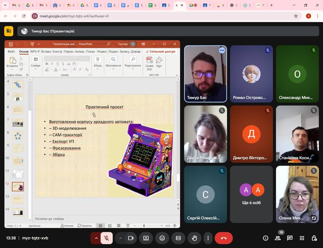
Task: Open new browser tab with plus
Action: tap(271, 5)
